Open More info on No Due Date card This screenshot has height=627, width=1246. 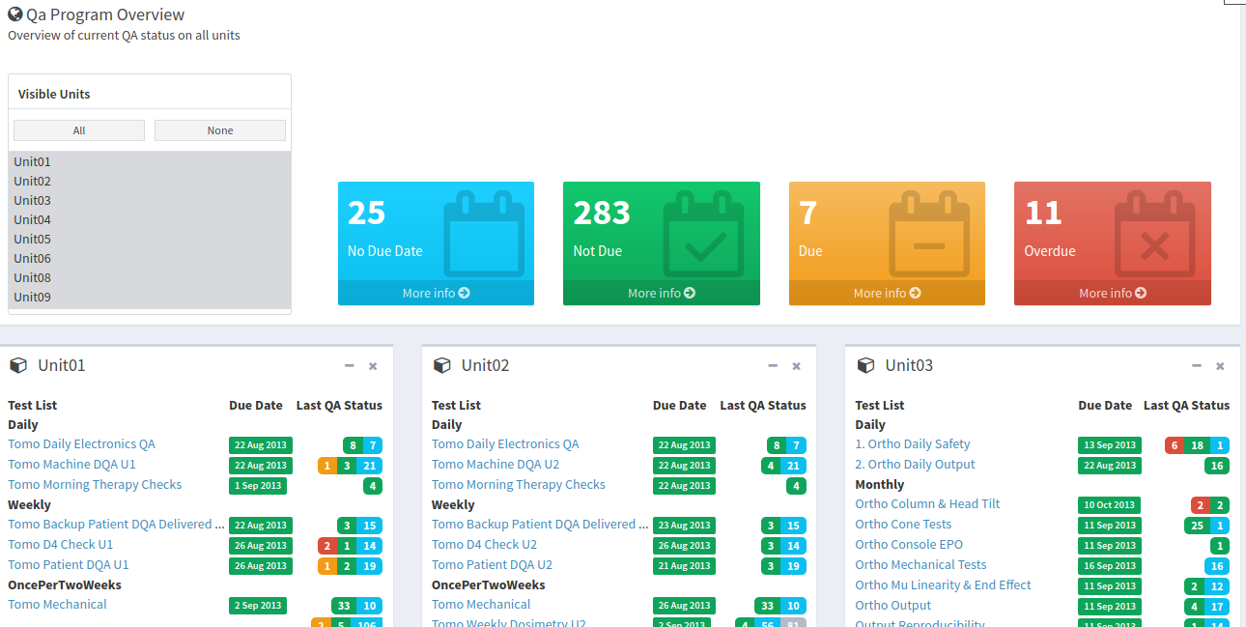437,293
